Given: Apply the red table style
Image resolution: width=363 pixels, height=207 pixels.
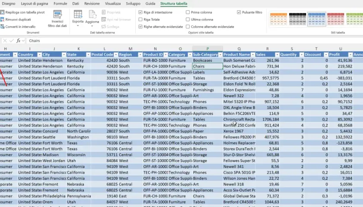Looking at the screenshot, I should [x=335, y=19].
